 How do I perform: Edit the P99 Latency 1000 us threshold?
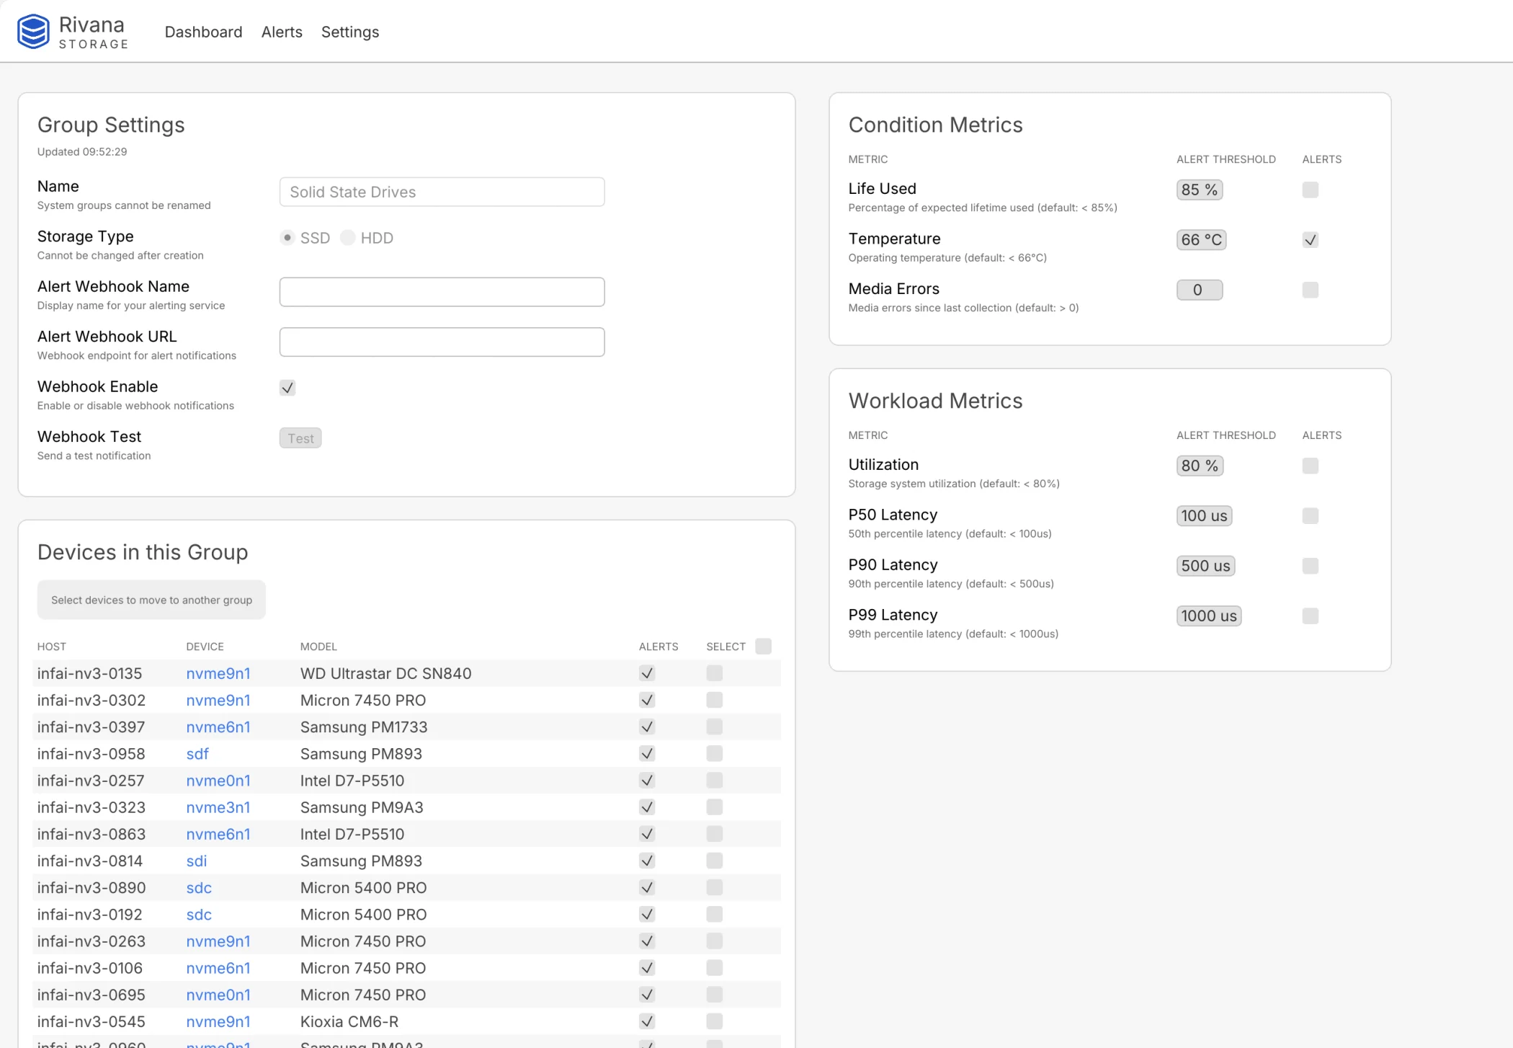click(1209, 616)
